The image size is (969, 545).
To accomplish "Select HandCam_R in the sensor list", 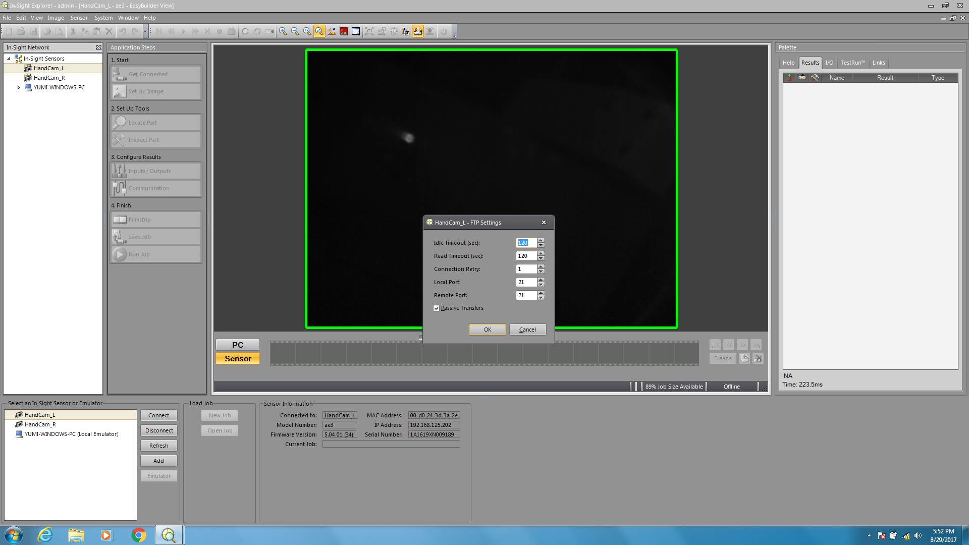I will [40, 424].
